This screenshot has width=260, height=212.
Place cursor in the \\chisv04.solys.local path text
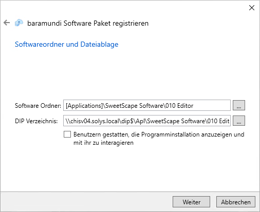click(147, 121)
